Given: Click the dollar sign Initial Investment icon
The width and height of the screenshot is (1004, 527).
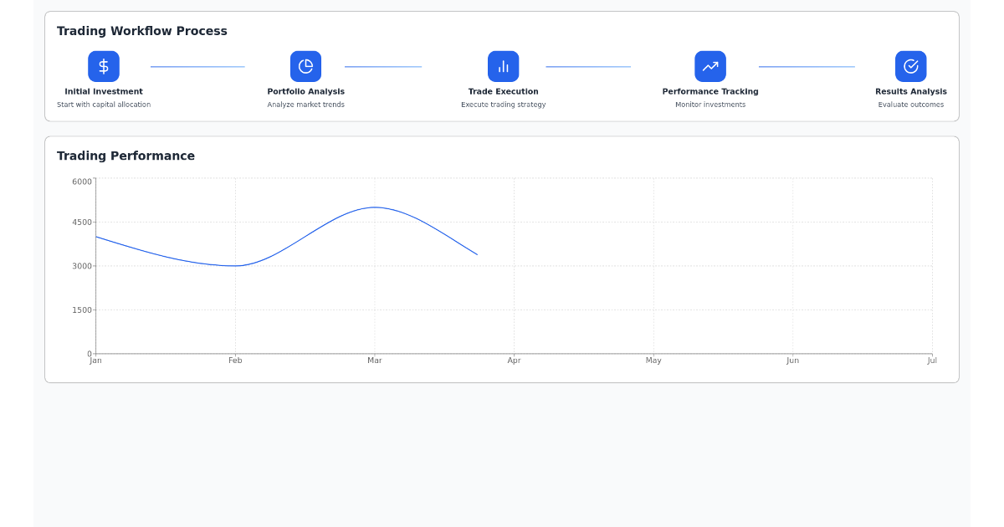Looking at the screenshot, I should 104,66.
